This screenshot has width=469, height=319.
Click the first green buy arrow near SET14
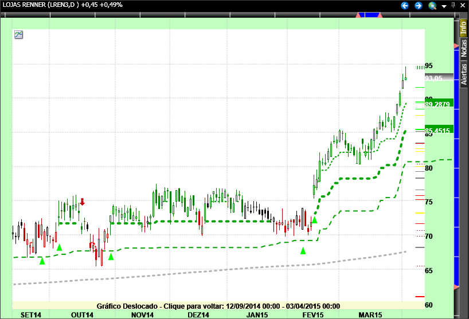(x=42, y=261)
